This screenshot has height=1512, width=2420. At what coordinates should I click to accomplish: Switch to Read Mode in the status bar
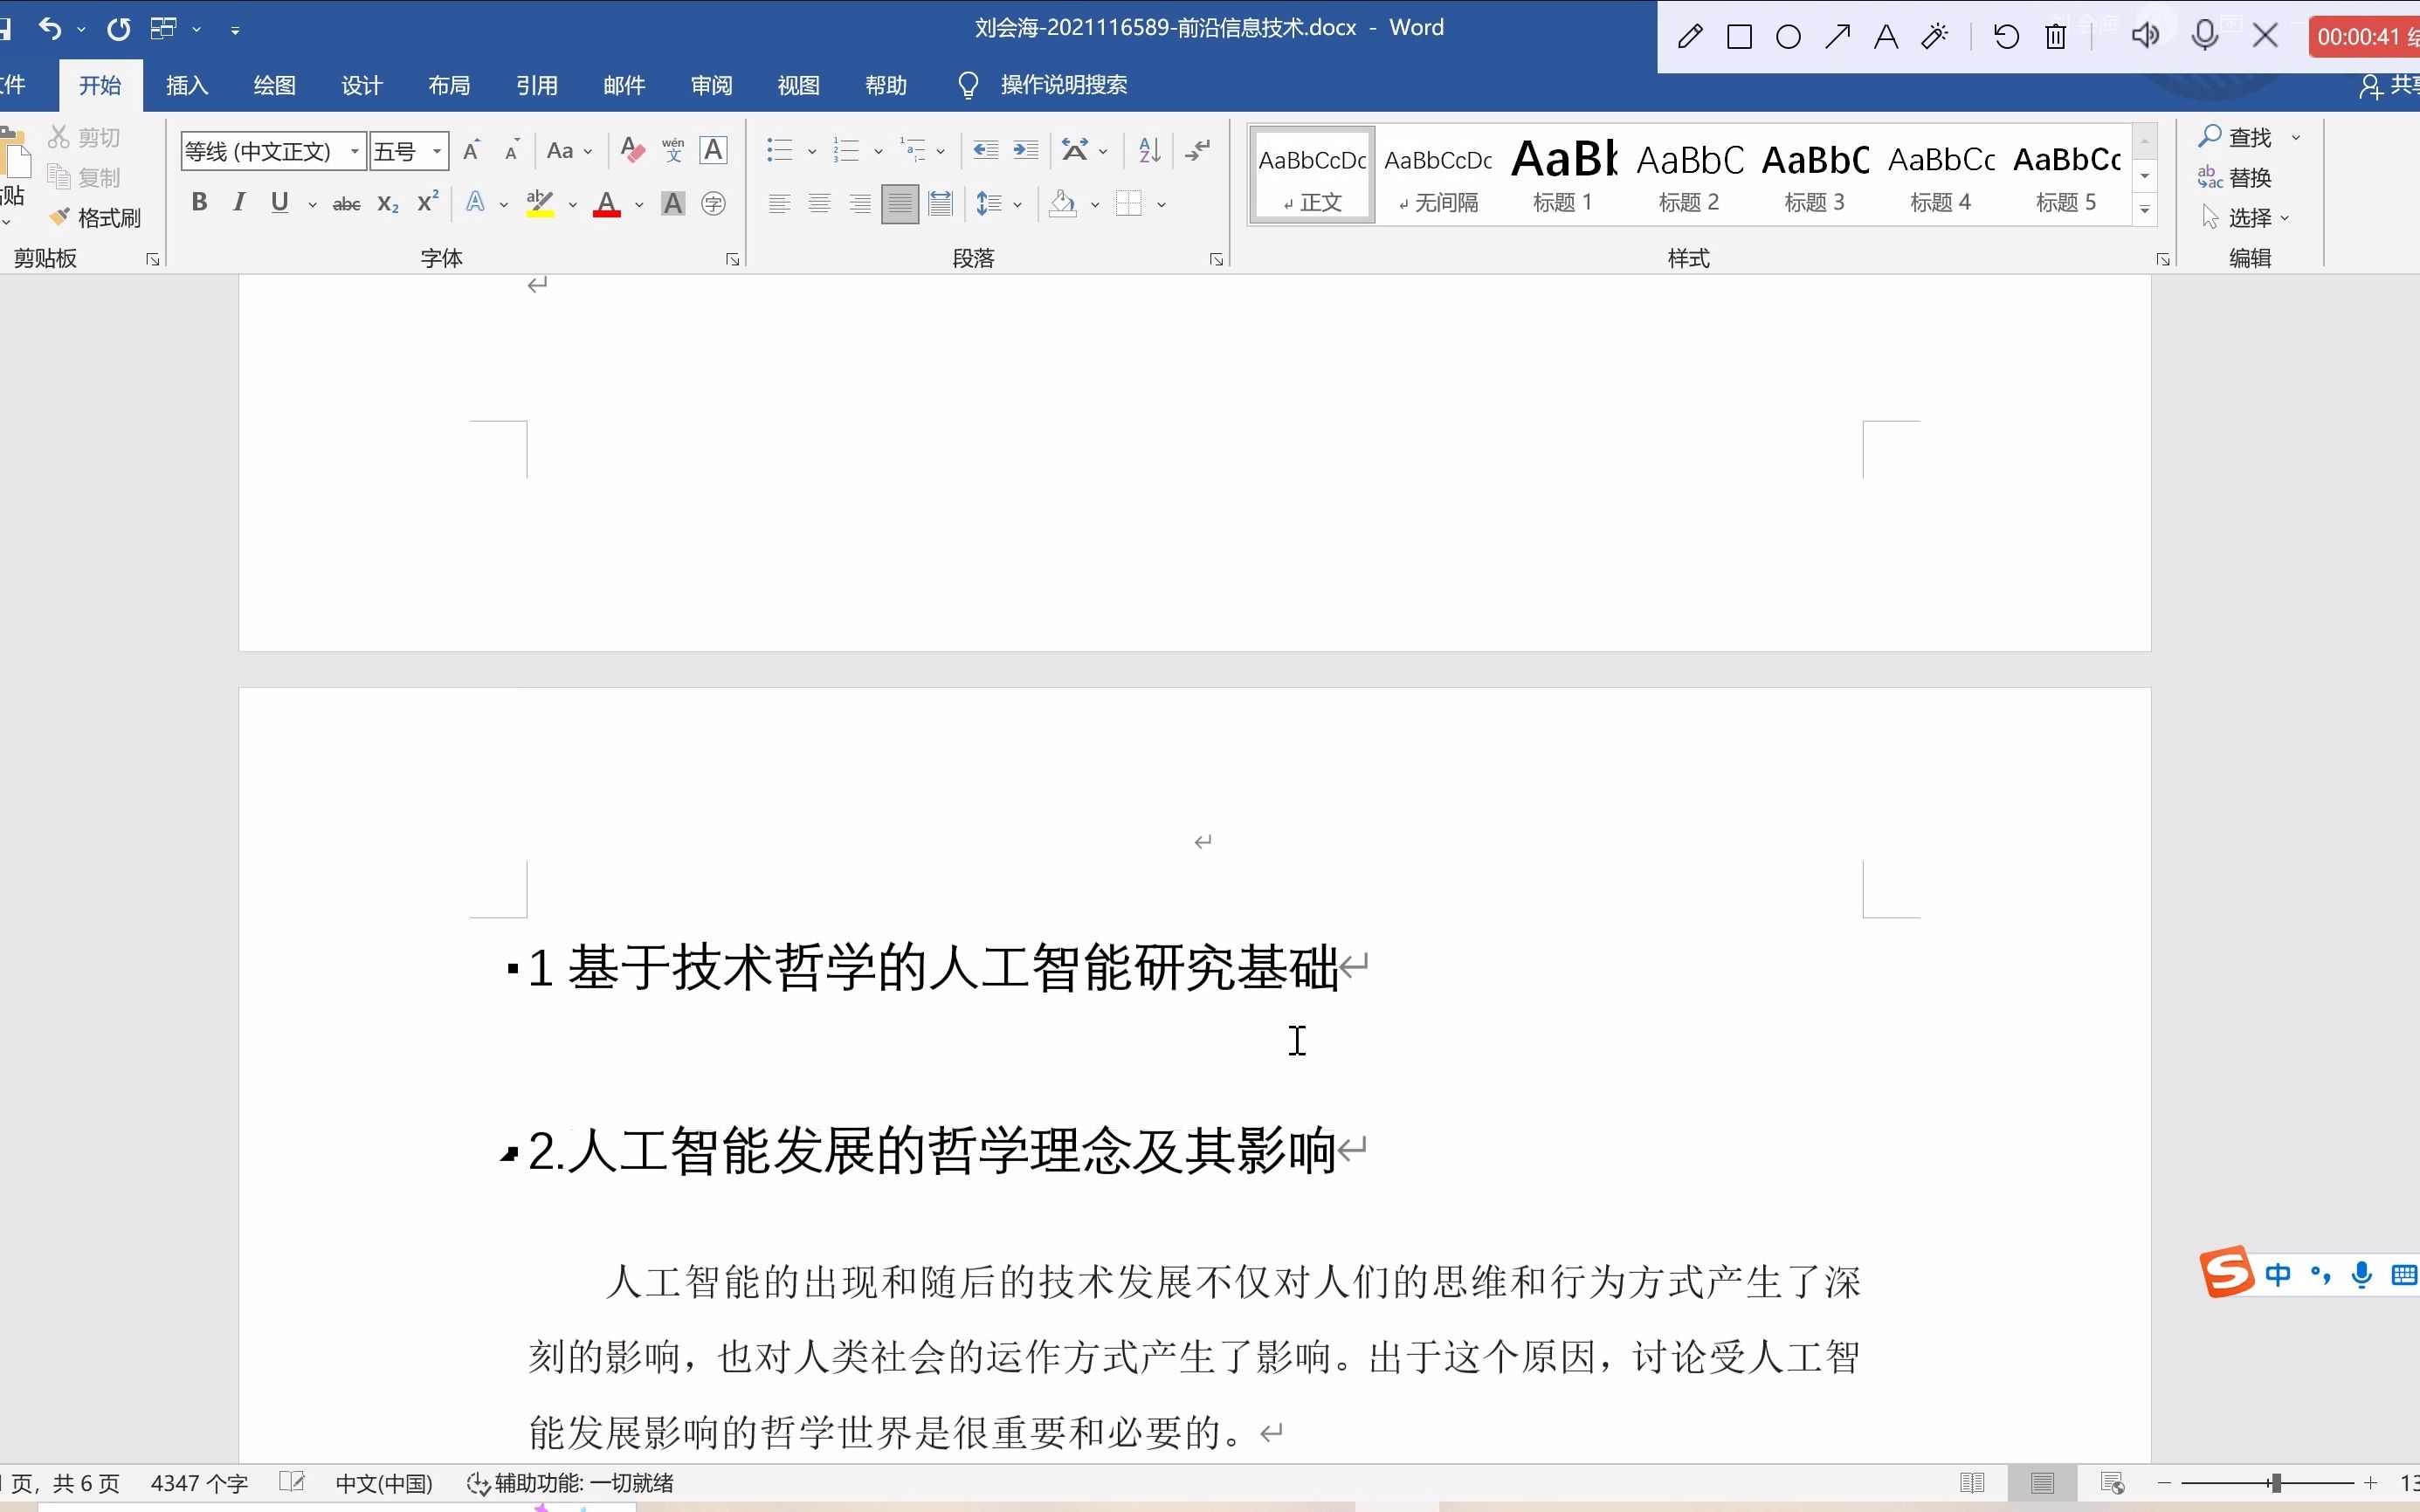tap(1973, 1483)
